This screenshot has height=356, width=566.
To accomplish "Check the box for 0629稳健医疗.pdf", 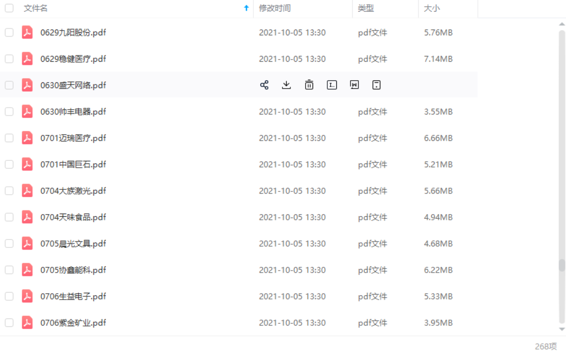I will (x=10, y=59).
